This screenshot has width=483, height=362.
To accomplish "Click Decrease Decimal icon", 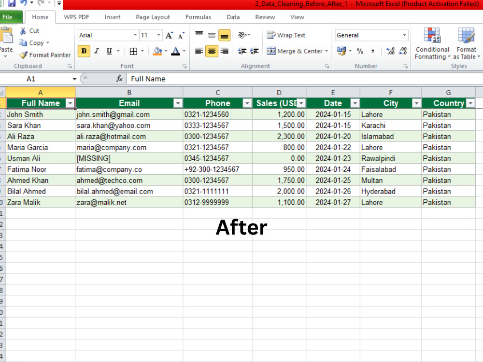I will (x=403, y=51).
